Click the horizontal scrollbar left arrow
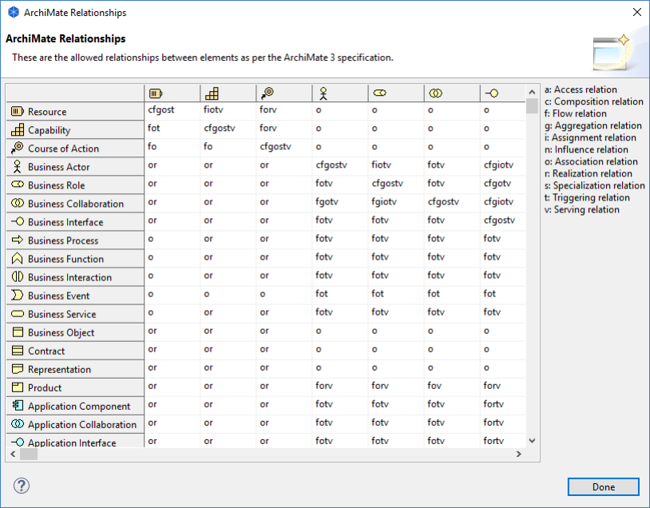 12,454
